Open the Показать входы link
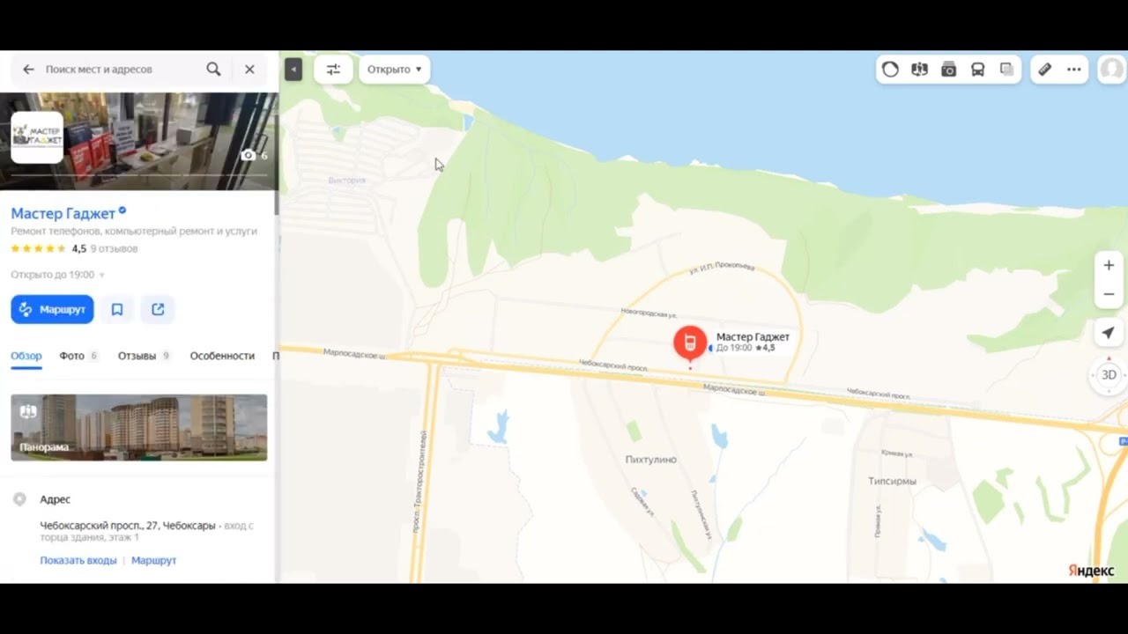Viewport: 1128px width, 634px height. [x=78, y=560]
